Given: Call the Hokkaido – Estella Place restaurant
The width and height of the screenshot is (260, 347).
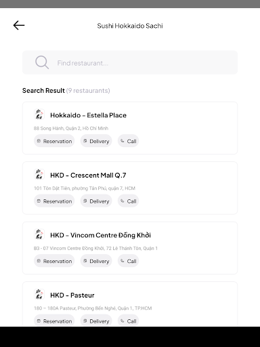Looking at the screenshot, I should 128,141.
